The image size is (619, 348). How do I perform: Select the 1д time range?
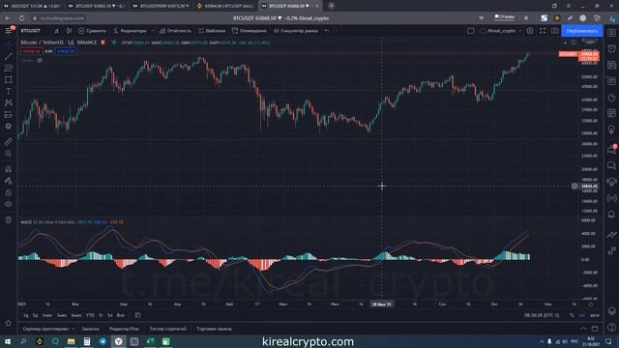tap(26, 315)
